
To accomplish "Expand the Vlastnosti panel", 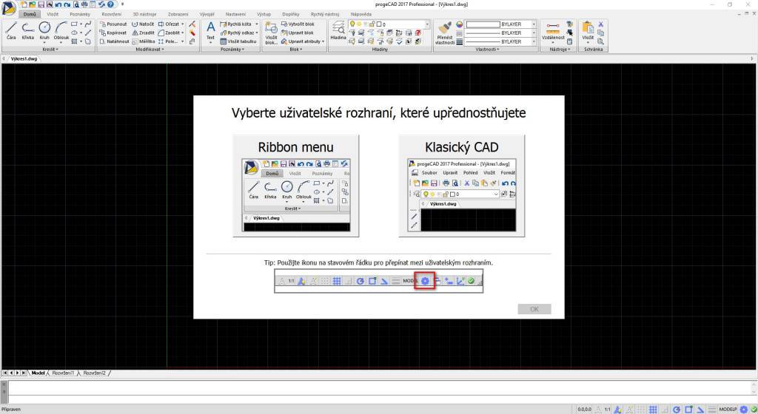I will click(x=487, y=50).
